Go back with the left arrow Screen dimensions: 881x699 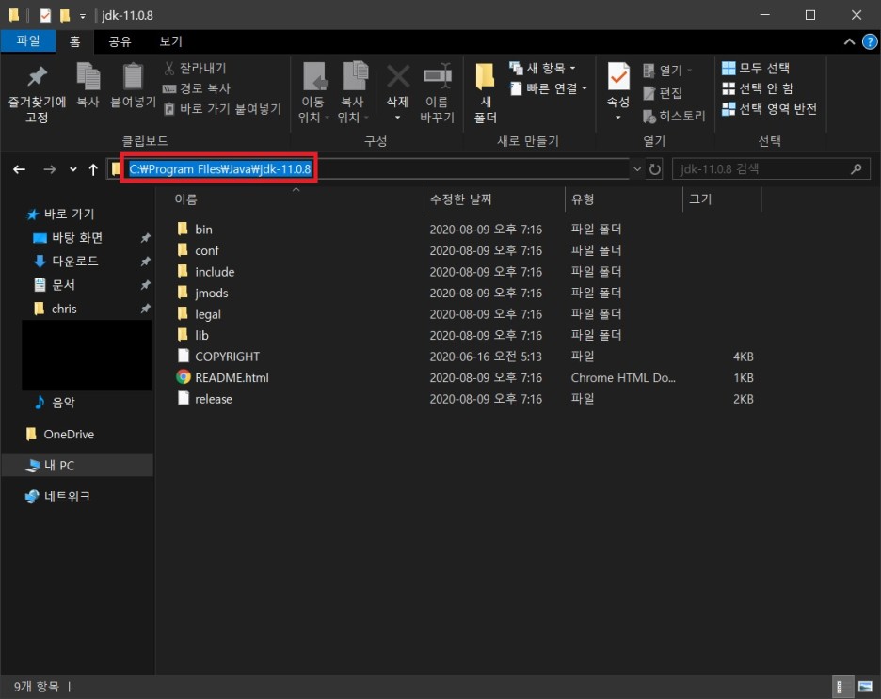[x=19, y=169]
